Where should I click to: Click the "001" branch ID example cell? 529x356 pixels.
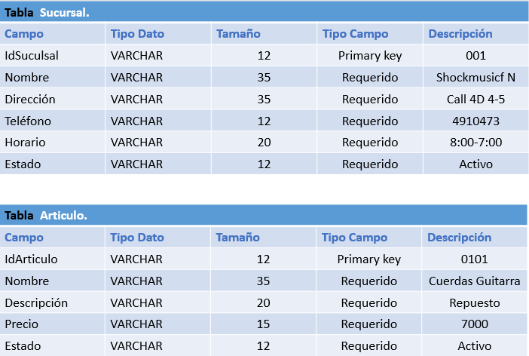[475, 55]
